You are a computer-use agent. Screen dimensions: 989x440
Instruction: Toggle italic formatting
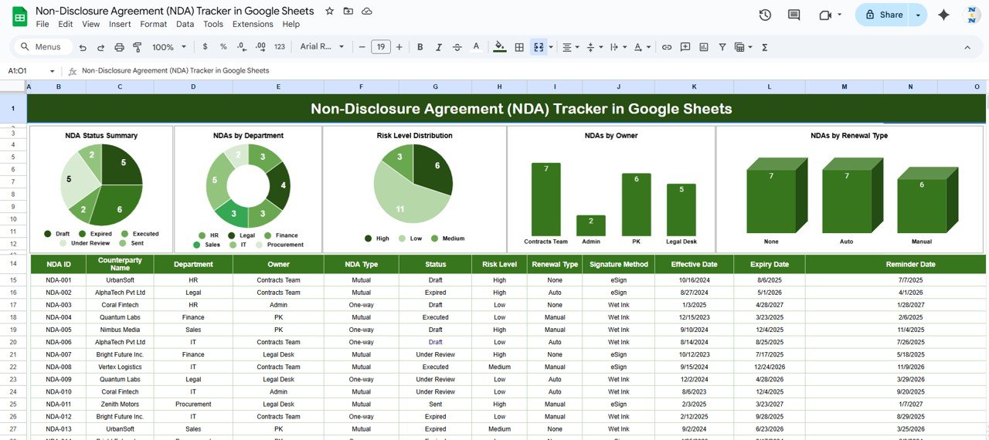point(440,47)
